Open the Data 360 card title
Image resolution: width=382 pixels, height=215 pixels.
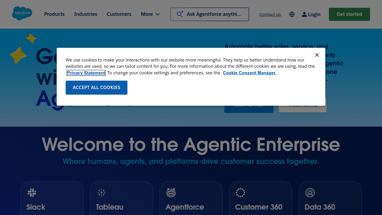[320, 207]
